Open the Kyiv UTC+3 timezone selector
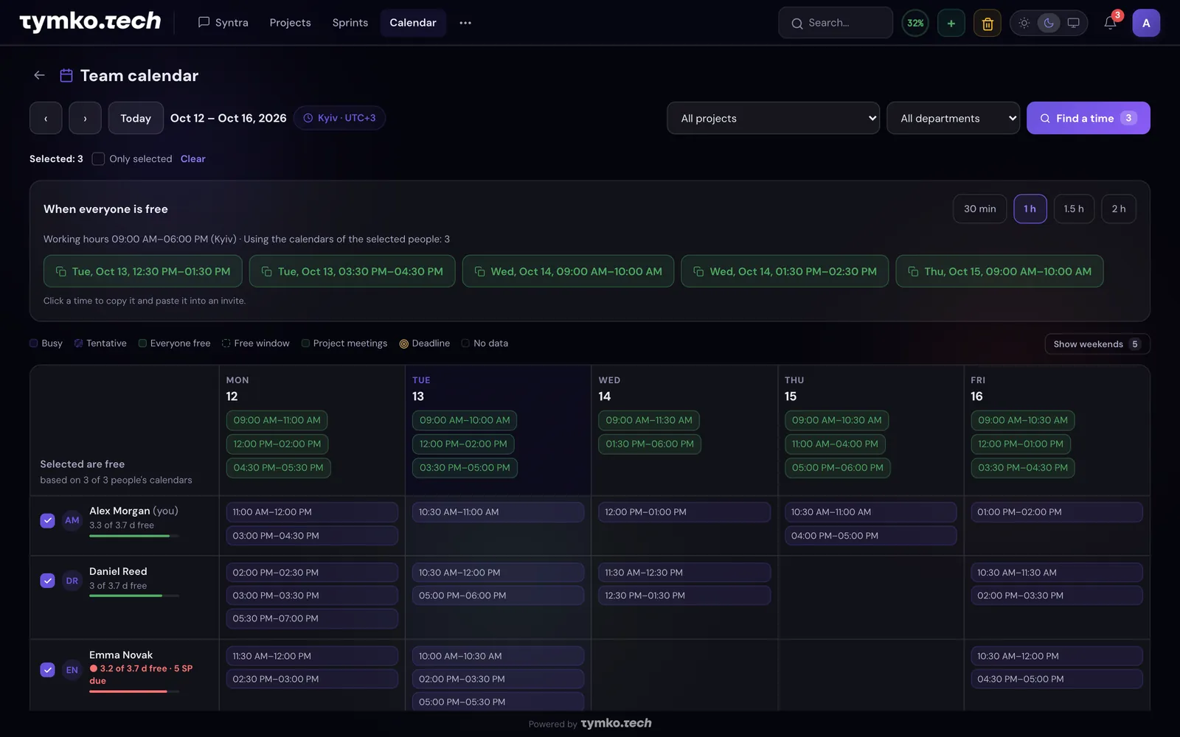This screenshot has height=737, width=1180. click(x=339, y=118)
